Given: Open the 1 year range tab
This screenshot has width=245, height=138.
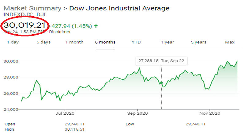Looking at the screenshot, I should click(167, 42).
